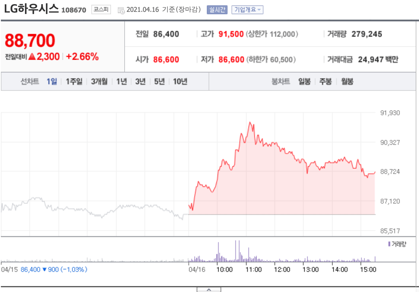
Task: Click the 15:00 time axis label
Action: pyautogui.click(x=368, y=269)
